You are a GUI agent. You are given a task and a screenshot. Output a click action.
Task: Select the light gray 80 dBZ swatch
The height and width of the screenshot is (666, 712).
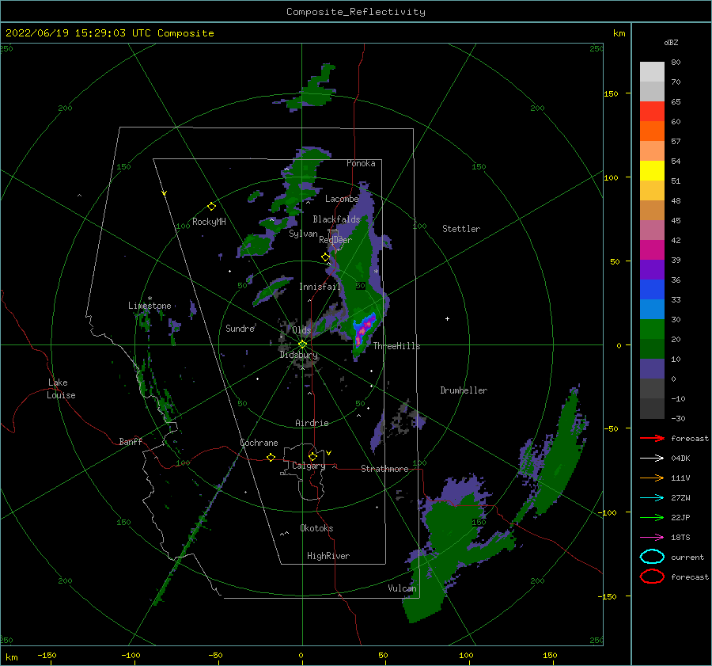652,71
